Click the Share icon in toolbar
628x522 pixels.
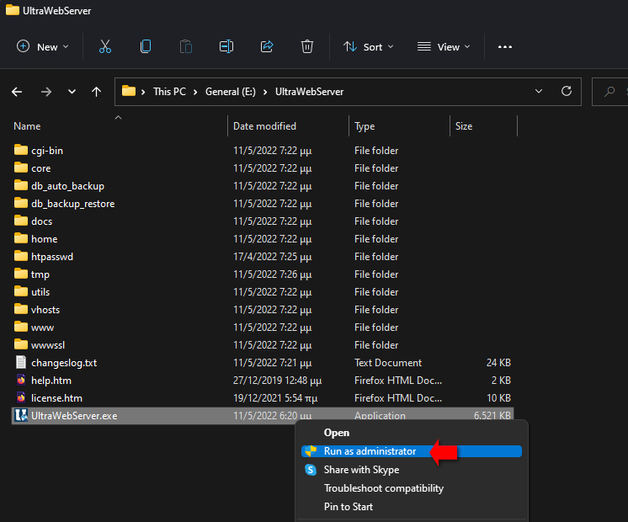tap(267, 46)
